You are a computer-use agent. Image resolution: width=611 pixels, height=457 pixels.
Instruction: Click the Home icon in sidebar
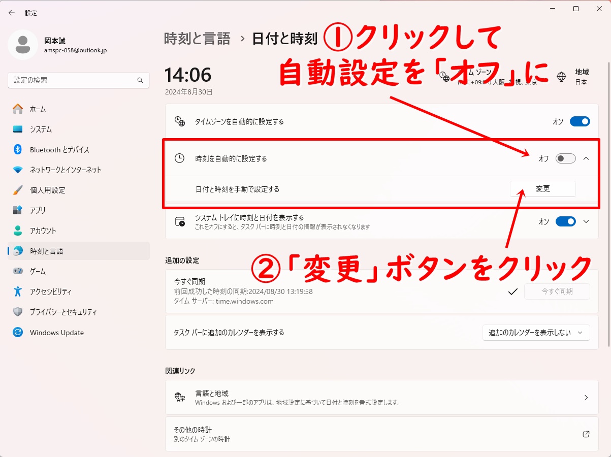point(18,109)
